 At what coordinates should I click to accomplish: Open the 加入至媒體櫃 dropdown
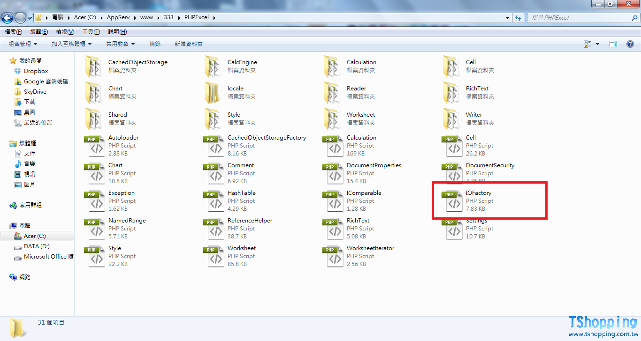coord(72,44)
